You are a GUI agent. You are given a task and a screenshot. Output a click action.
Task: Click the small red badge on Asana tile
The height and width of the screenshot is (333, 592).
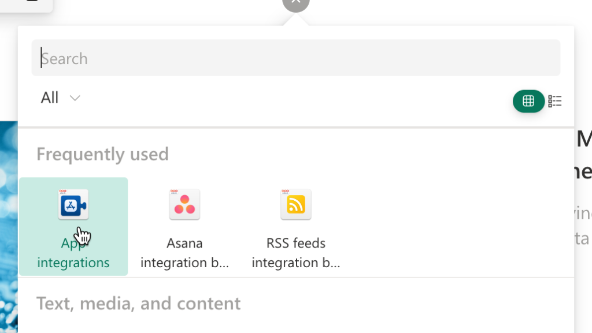point(173,192)
